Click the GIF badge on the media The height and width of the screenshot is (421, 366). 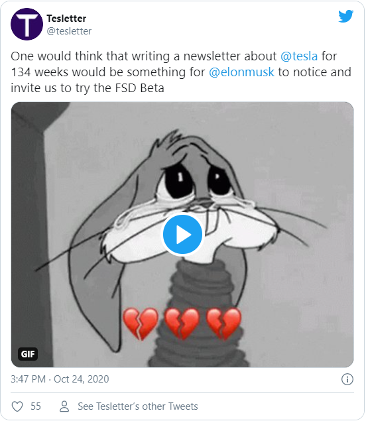click(28, 354)
